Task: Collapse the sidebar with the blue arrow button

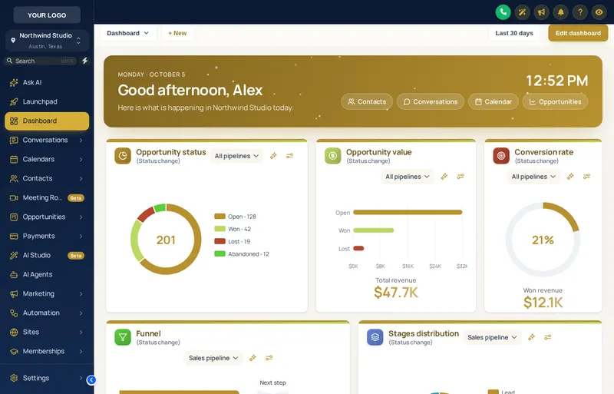Action: (x=91, y=379)
